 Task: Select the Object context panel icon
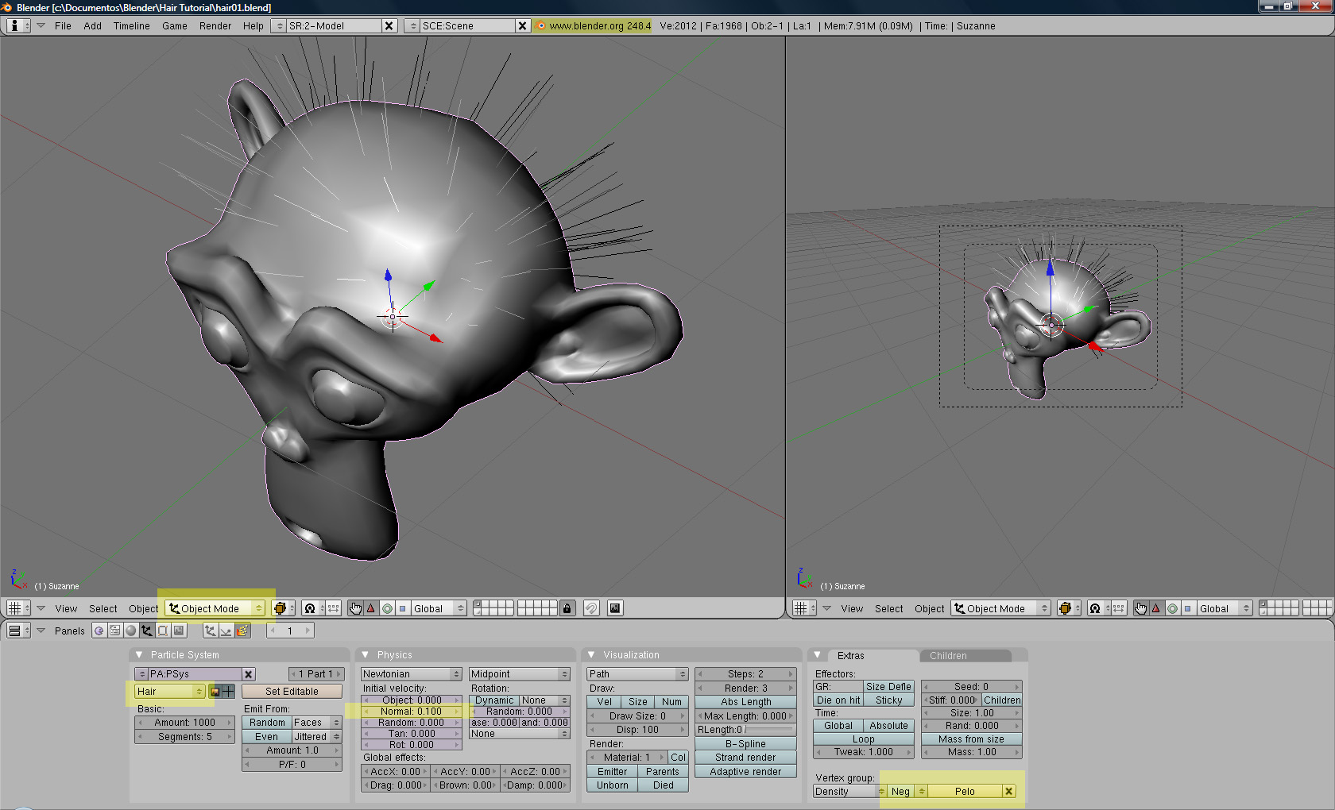coord(146,631)
